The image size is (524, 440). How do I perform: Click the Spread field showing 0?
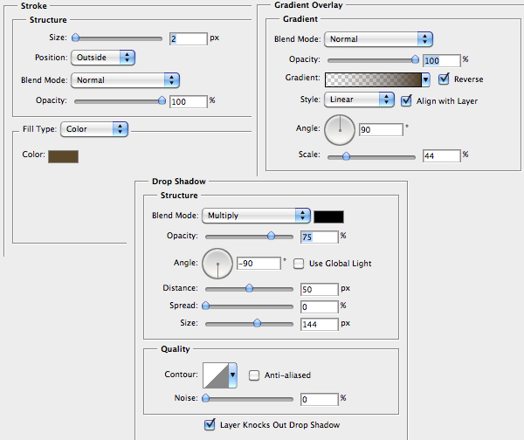320,306
